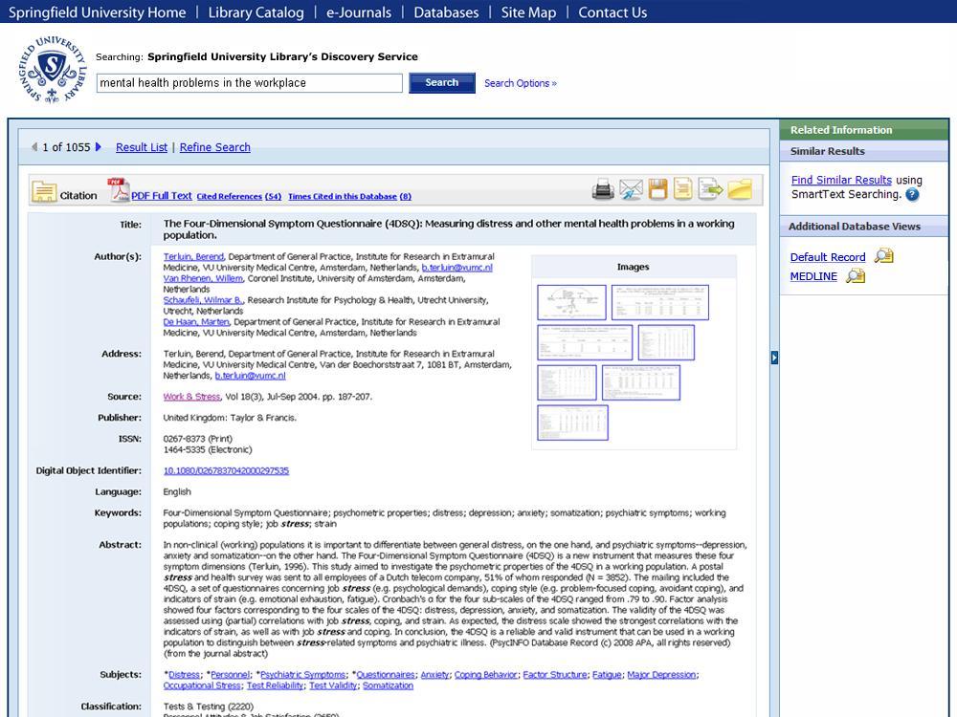
Task: Click the Occupational Stress subject link
Action: [x=202, y=685]
